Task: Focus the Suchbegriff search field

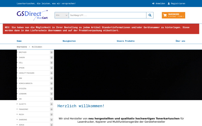Action: pos(108,15)
